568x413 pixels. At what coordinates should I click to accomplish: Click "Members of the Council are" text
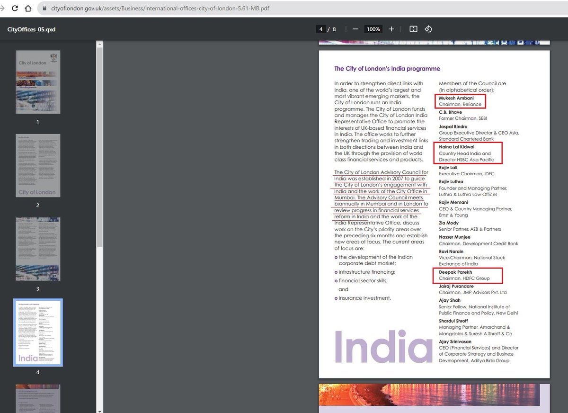point(472,83)
